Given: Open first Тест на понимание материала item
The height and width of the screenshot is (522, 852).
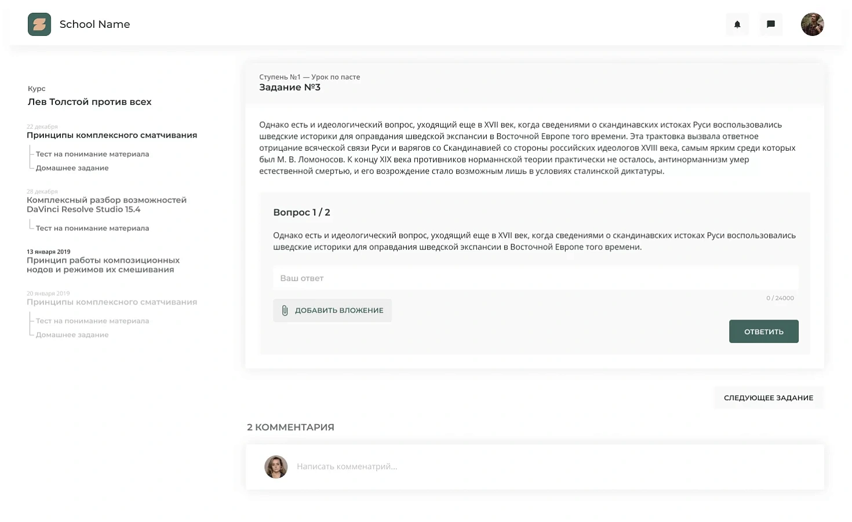Looking at the screenshot, I should pyautogui.click(x=93, y=154).
